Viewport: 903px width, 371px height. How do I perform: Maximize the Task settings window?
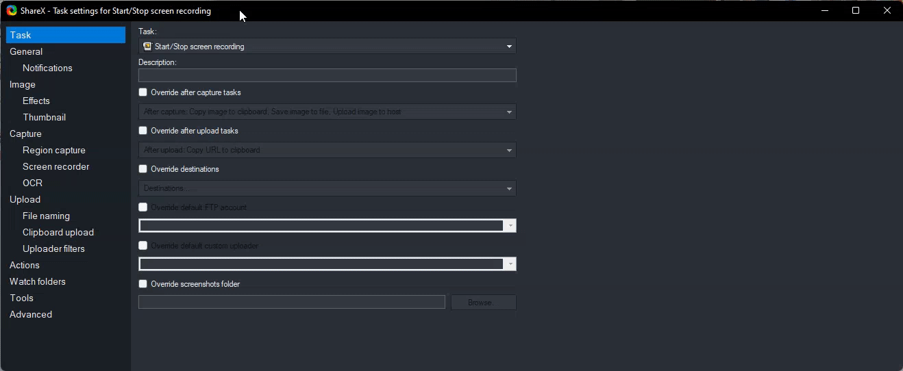click(856, 10)
